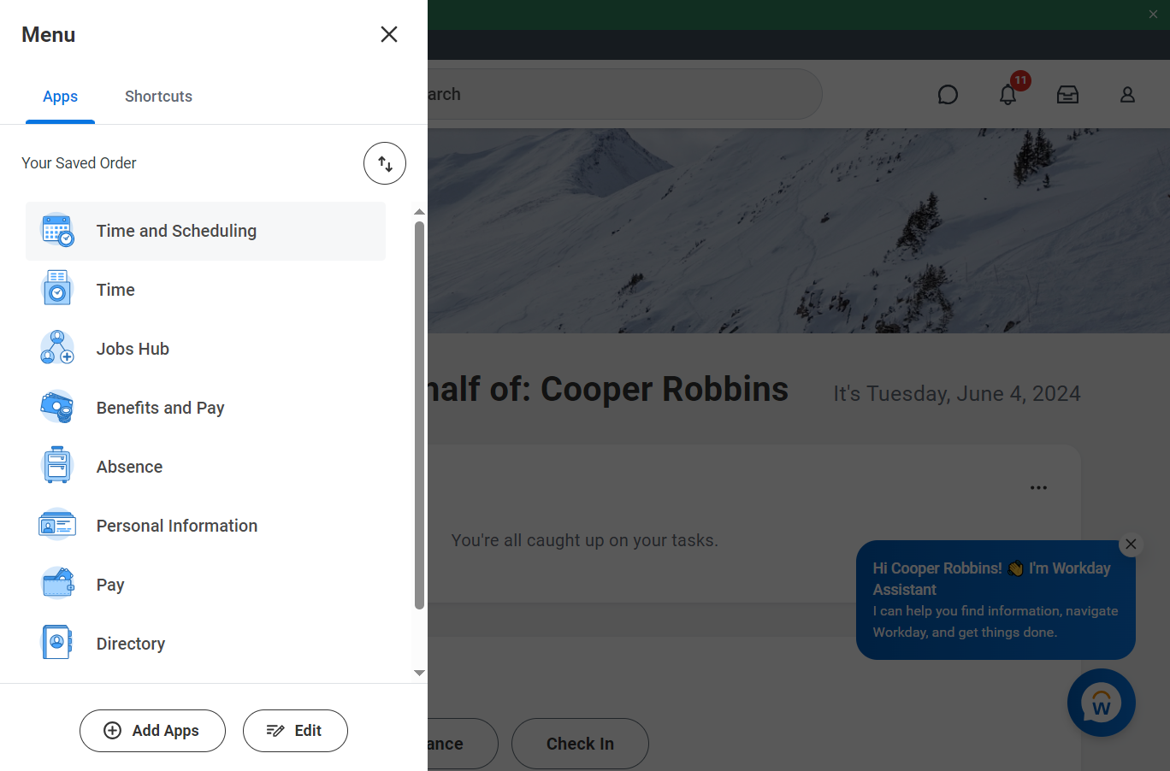Select the Jobs Hub label
This screenshot has width=1170, height=771.
coord(133,349)
